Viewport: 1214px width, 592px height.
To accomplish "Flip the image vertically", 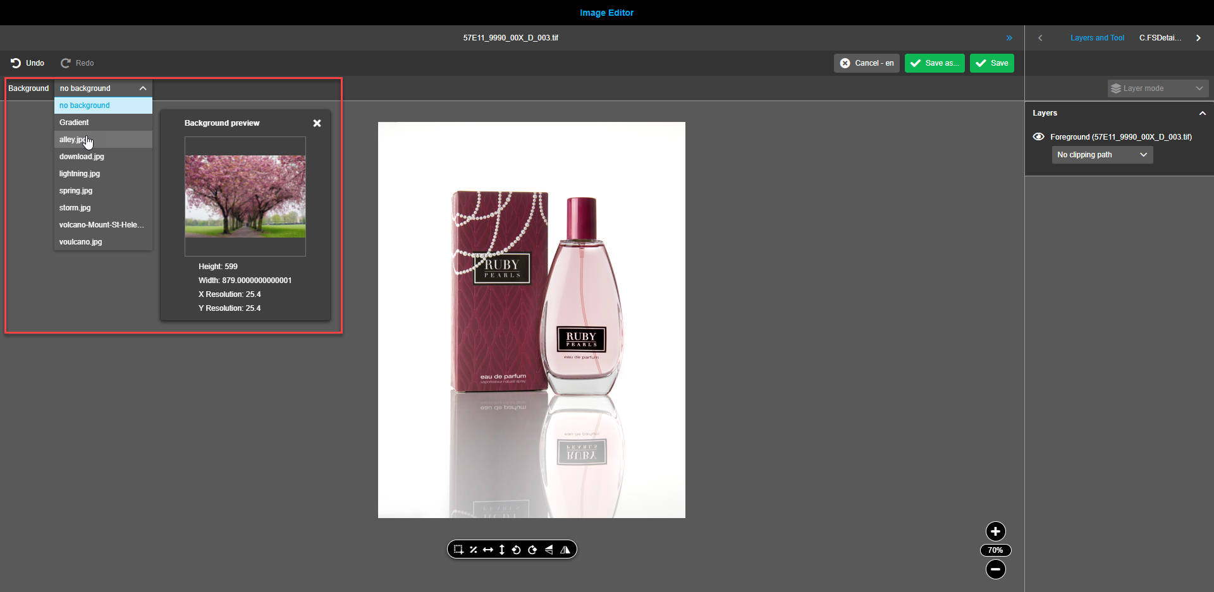I will 549,549.
